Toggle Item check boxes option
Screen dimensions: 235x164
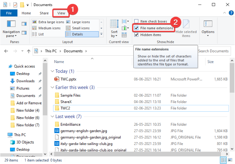tap(136, 21)
